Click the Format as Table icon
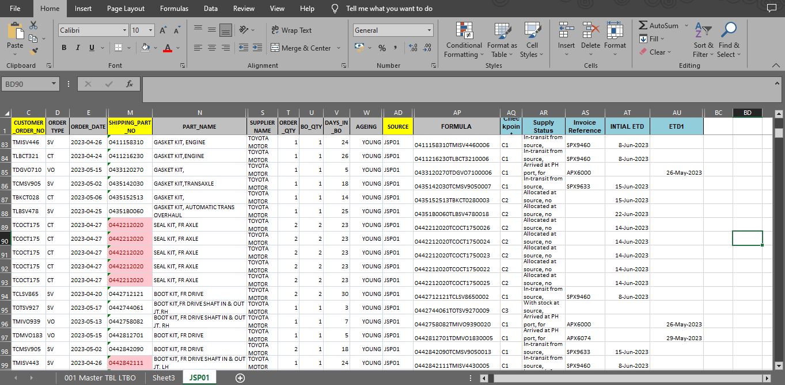Image resolution: width=785 pixels, height=385 pixels. click(502, 40)
